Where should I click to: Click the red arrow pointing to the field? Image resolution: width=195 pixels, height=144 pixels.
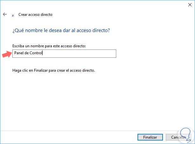tap(6, 55)
